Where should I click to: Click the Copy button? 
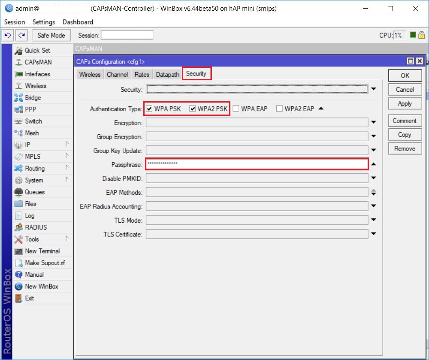[x=405, y=135]
